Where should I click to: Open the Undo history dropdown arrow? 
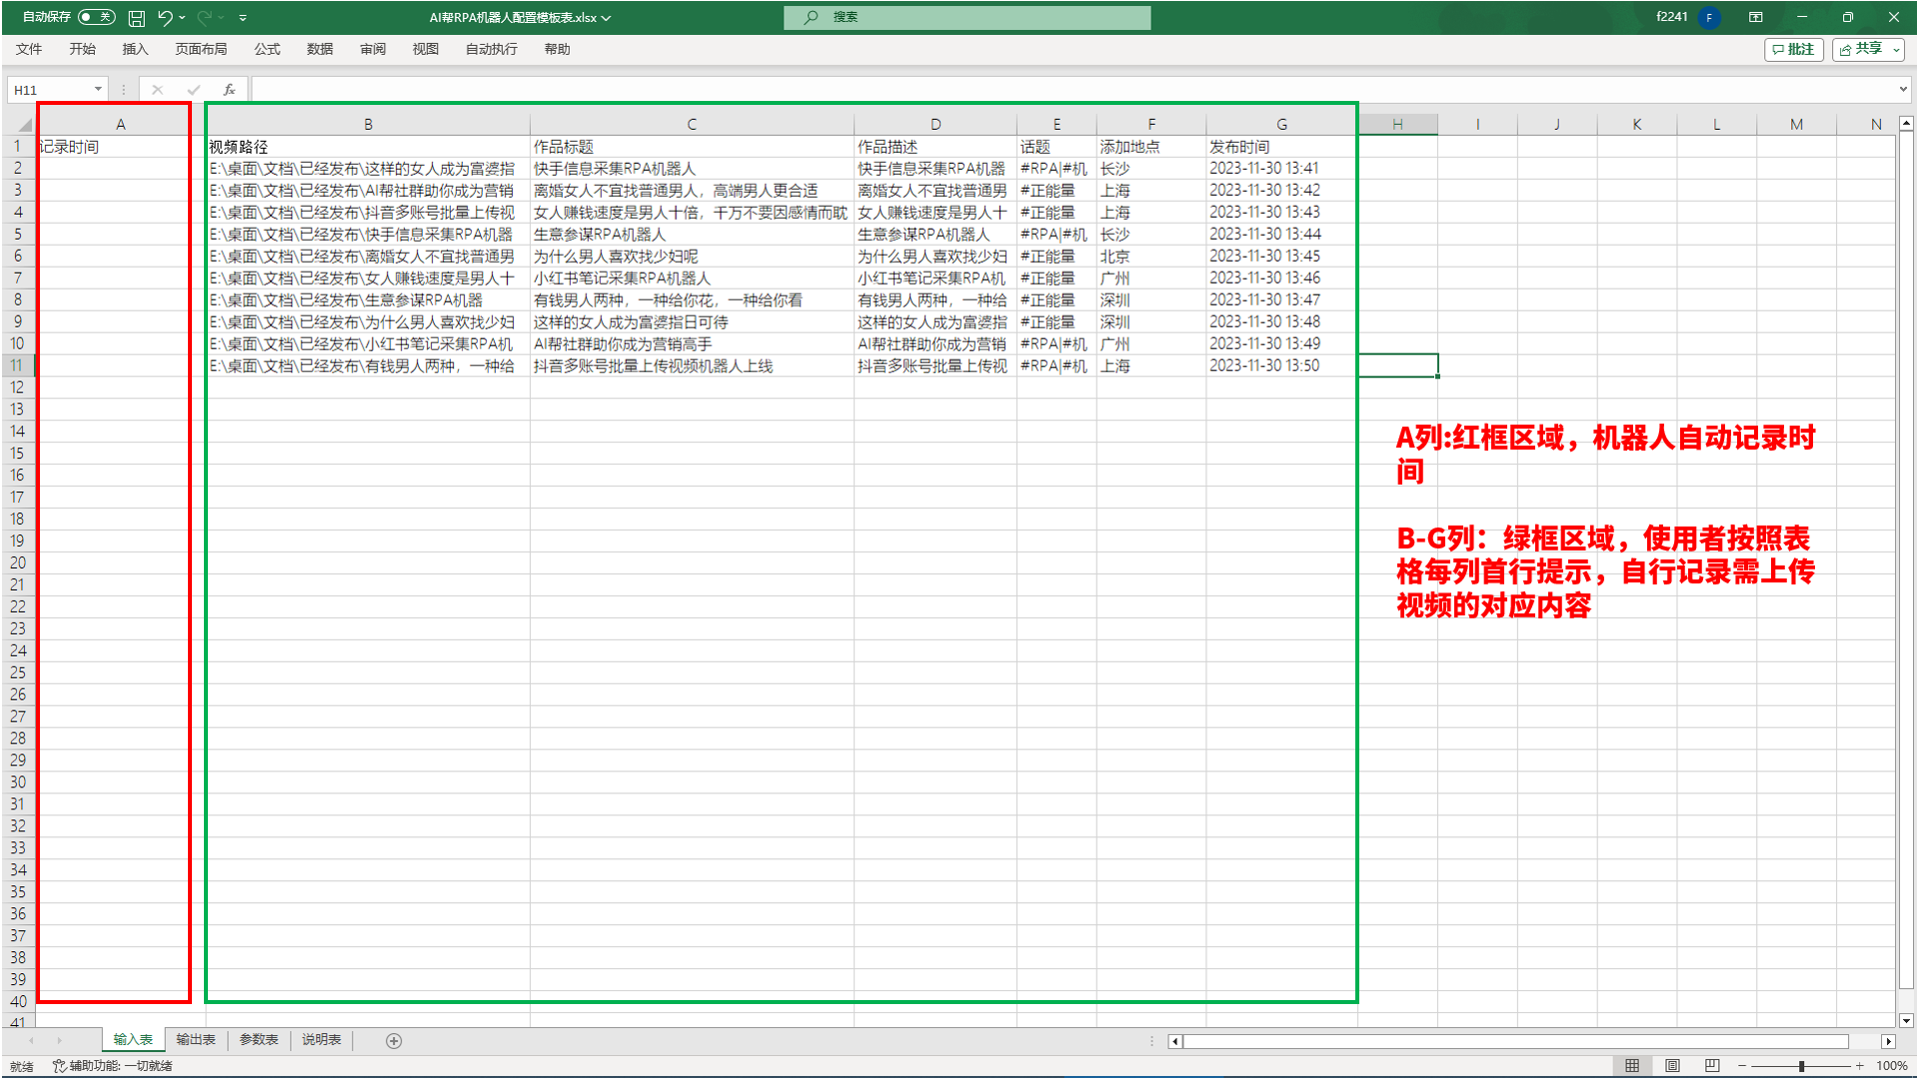[x=182, y=18]
